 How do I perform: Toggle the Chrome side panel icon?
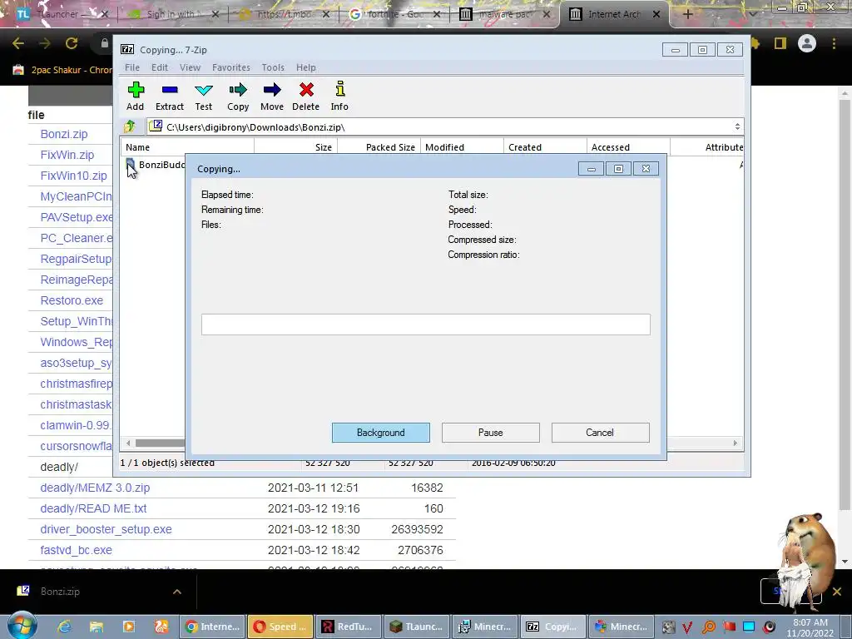pos(780,43)
